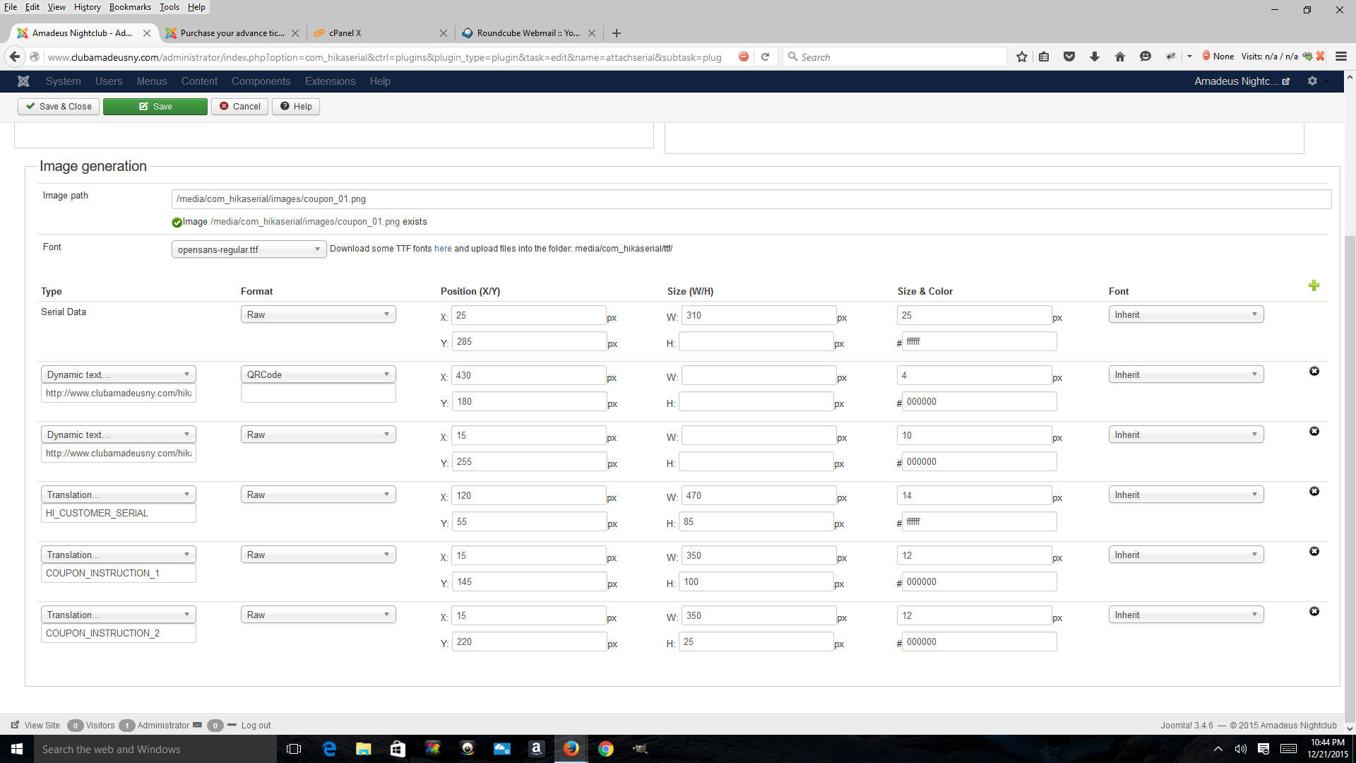1356x763 pixels.
Task: Reload the page with refresh icon
Action: click(x=765, y=57)
